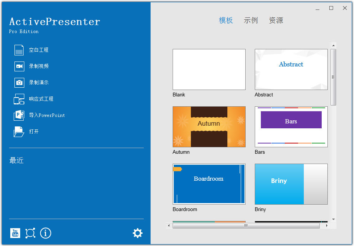
Task: Choose the Autumn template
Action: tap(209, 126)
